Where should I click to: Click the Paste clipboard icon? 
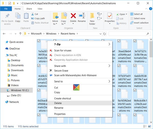click(x=26, y=16)
